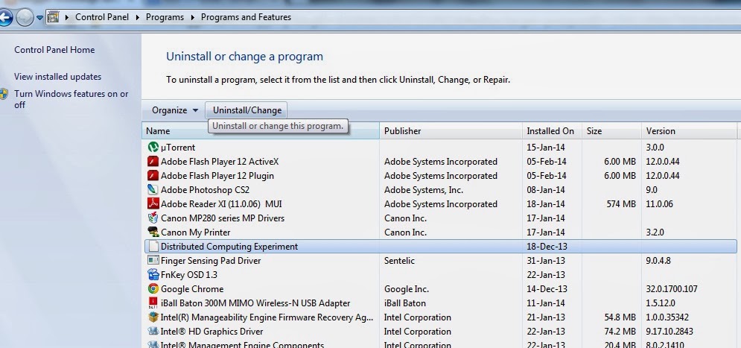The height and width of the screenshot is (348, 741).
Task: Expand the arrow before Control Panel in breadcrumb
Action: [67, 17]
